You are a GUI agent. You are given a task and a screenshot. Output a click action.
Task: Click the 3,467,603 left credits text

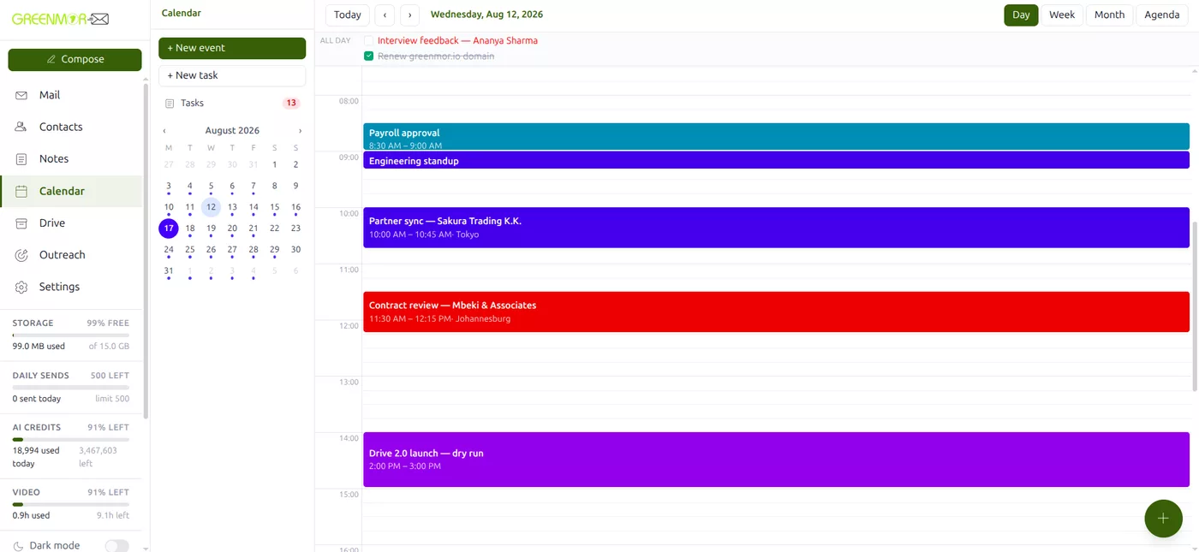pos(98,456)
